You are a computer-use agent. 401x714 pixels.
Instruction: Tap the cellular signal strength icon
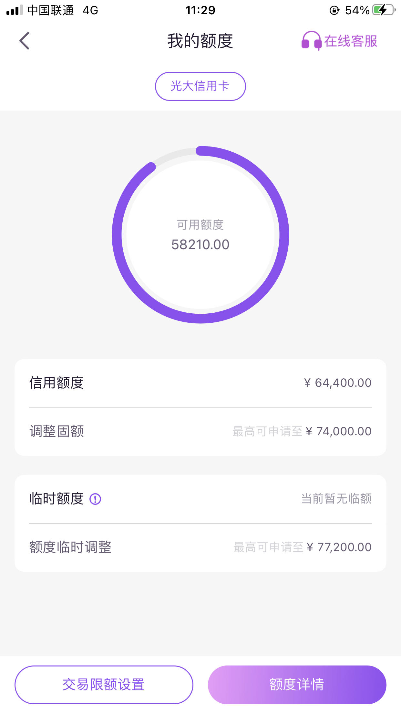click(15, 10)
